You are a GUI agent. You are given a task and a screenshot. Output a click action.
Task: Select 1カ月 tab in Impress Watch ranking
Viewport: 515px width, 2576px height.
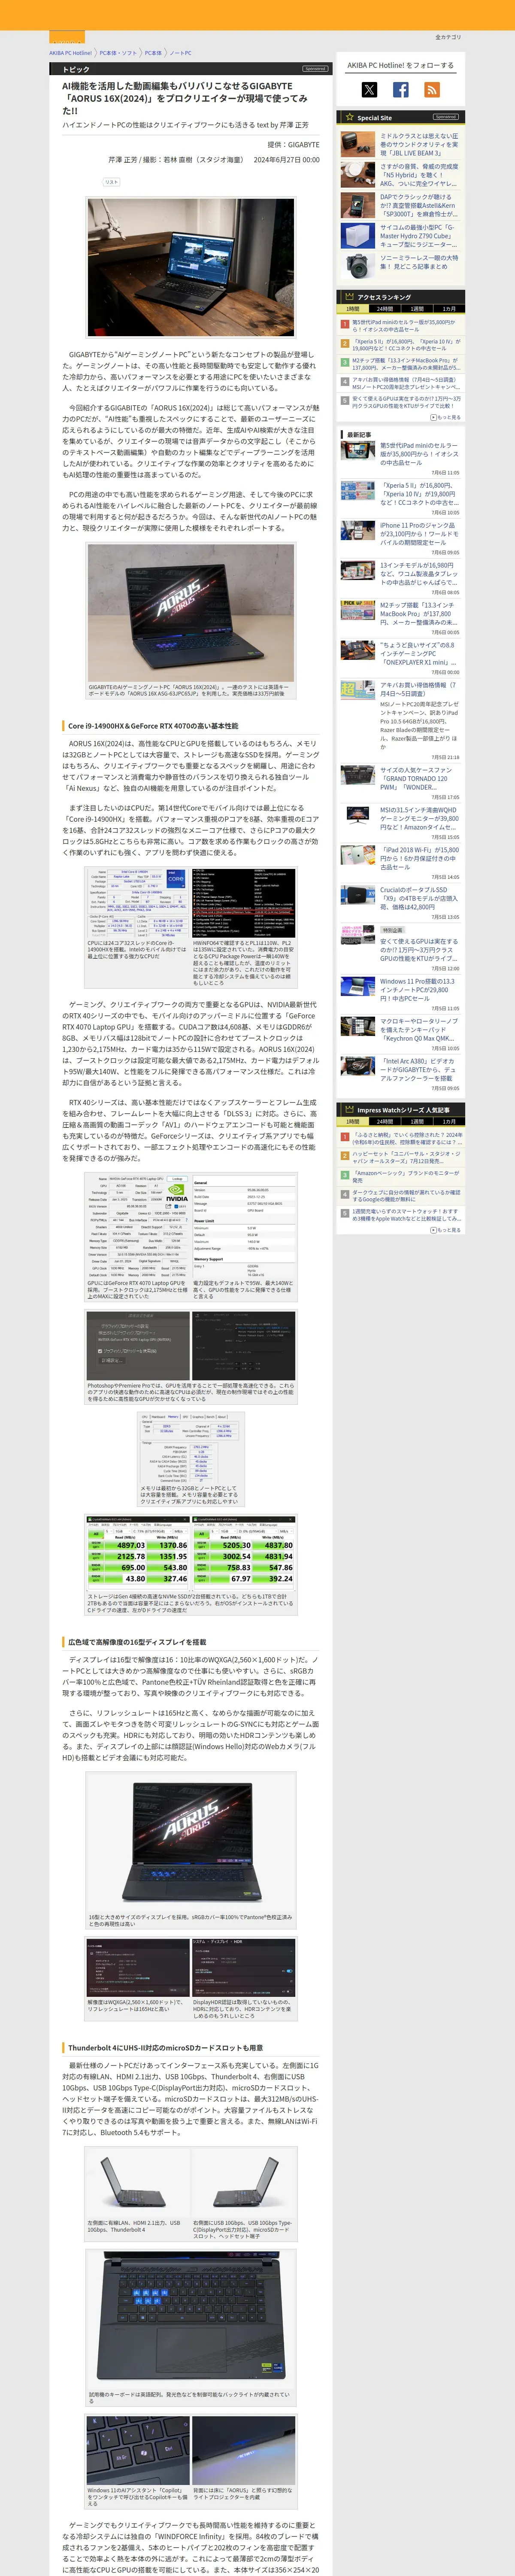(x=449, y=1122)
